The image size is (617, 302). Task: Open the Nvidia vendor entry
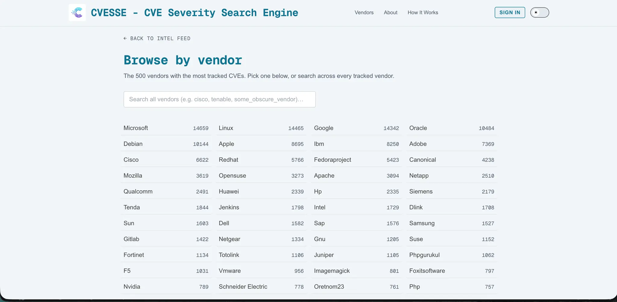(x=166, y=287)
